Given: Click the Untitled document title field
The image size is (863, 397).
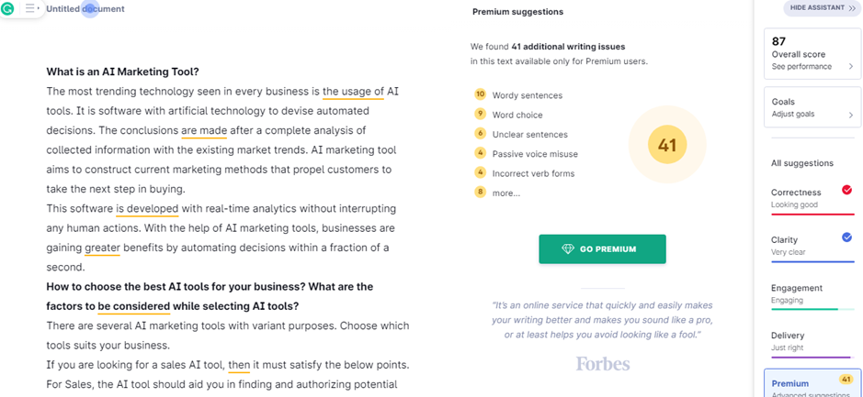Looking at the screenshot, I should coord(85,9).
